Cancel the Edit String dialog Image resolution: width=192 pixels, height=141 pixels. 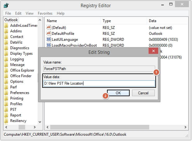pyautogui.click(x=143, y=93)
